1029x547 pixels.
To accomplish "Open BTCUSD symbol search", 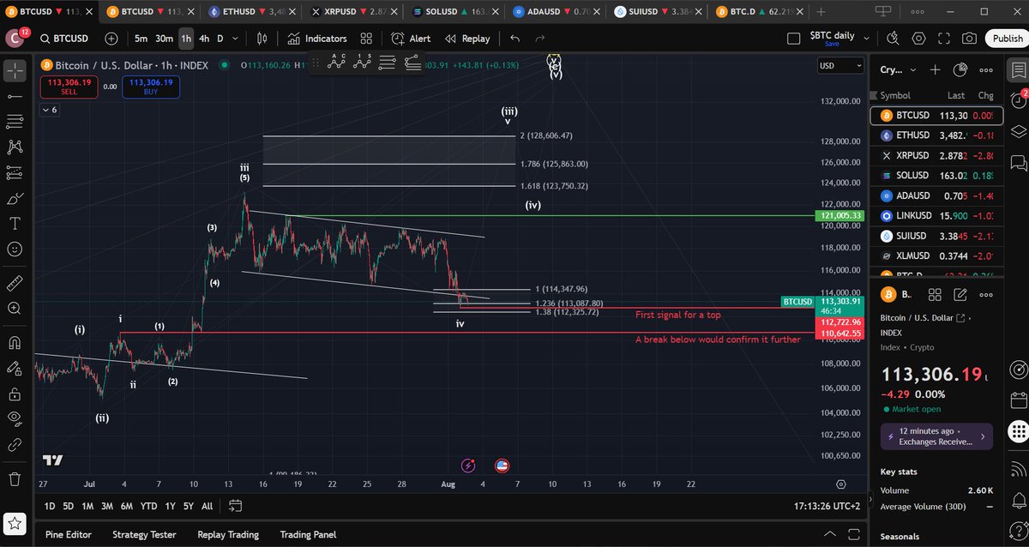I will (64, 39).
